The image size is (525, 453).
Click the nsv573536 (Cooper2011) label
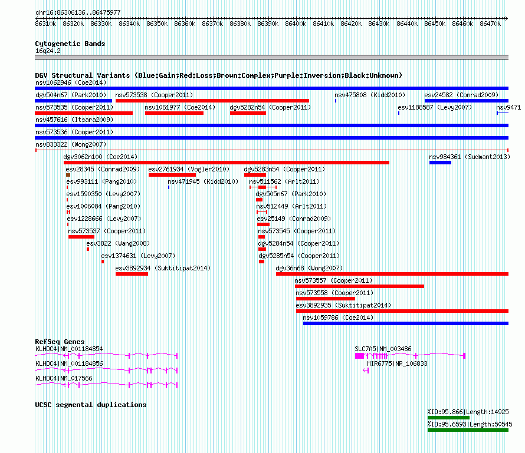[x=74, y=132]
